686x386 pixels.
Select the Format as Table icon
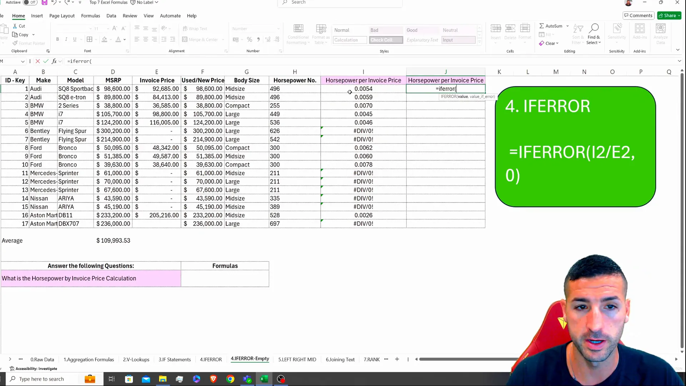tap(321, 35)
